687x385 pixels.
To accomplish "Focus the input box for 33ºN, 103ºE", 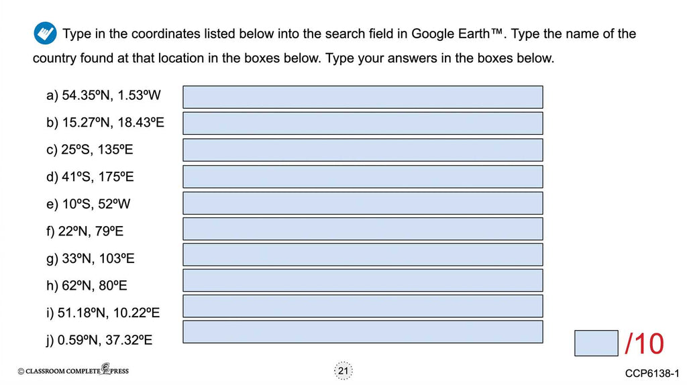I will [x=362, y=254].
